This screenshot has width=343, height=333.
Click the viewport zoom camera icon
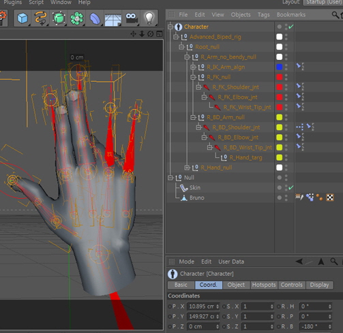coord(142,34)
